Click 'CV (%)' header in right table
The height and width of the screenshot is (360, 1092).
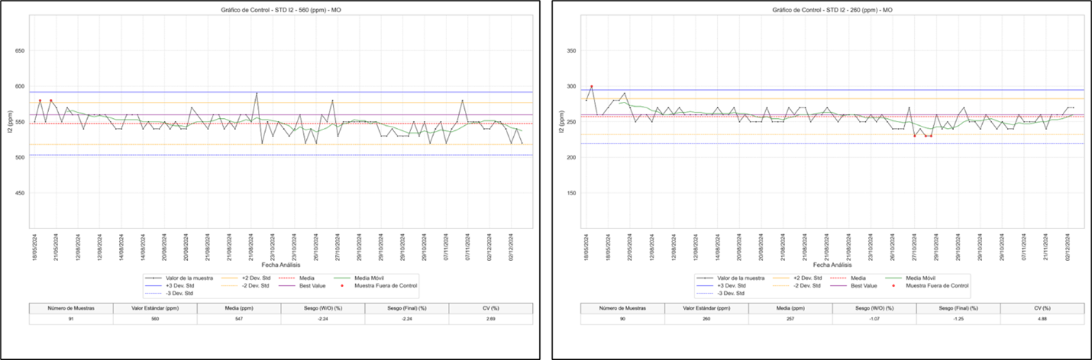pyautogui.click(x=1042, y=308)
